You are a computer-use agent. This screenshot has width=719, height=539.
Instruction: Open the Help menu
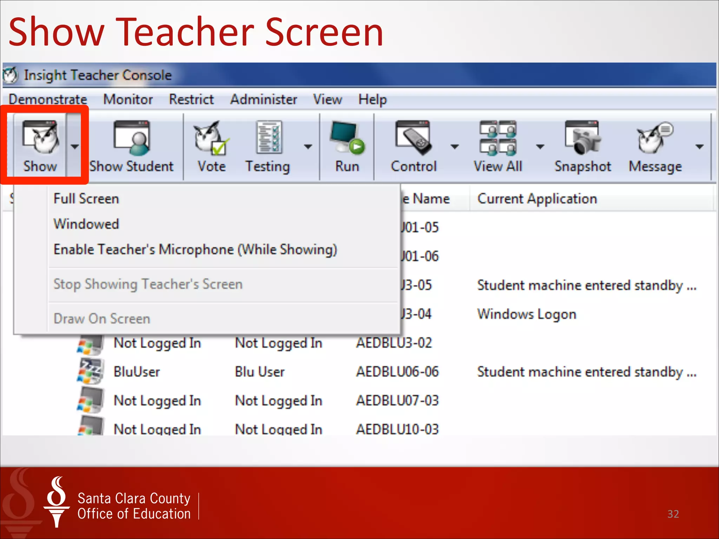(372, 100)
